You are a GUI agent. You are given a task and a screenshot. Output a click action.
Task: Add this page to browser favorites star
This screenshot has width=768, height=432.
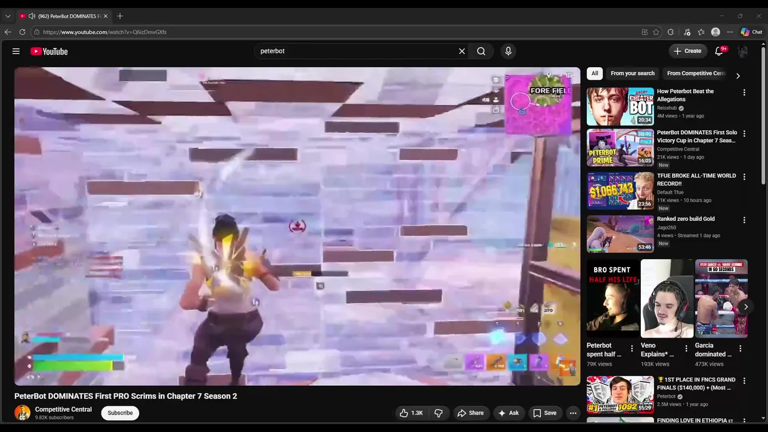pos(656,32)
